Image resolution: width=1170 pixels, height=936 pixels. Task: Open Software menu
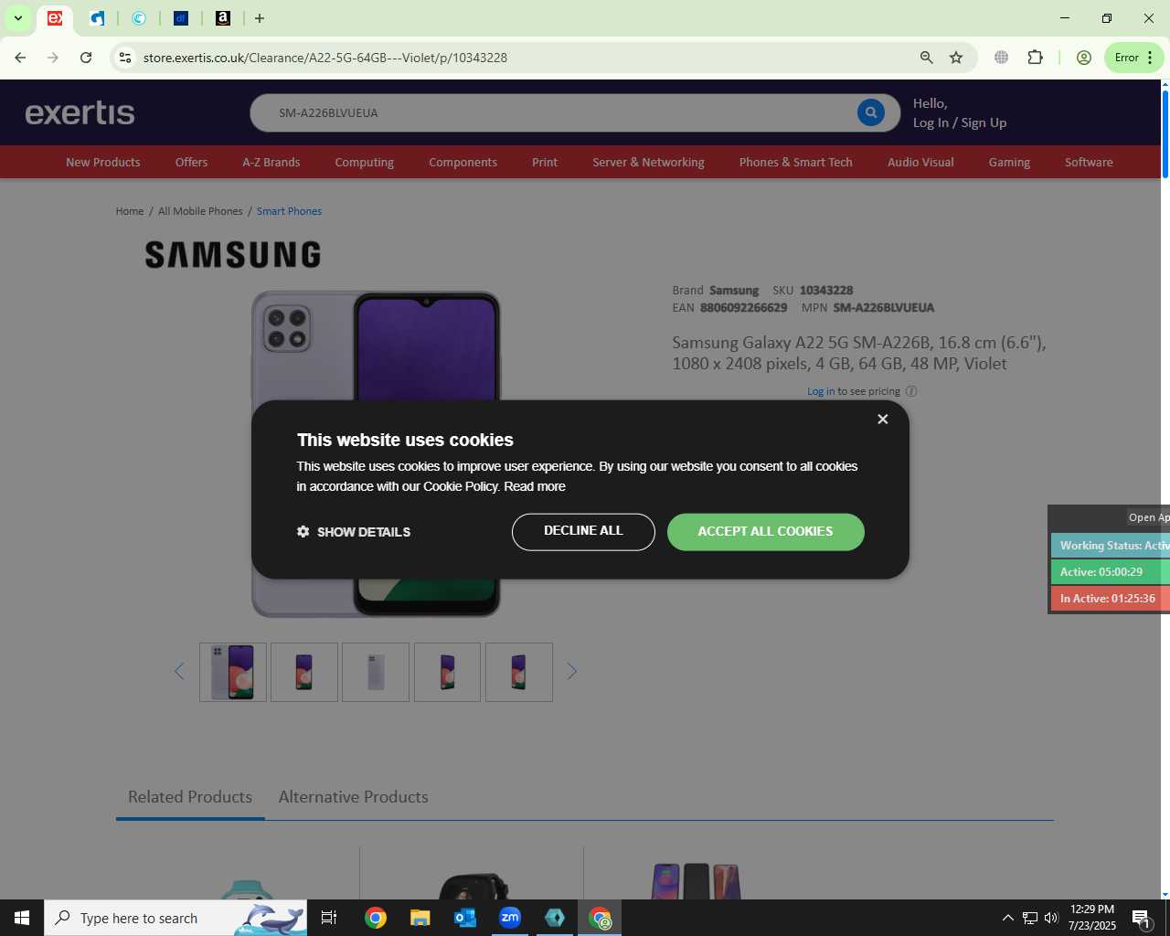[1089, 162]
